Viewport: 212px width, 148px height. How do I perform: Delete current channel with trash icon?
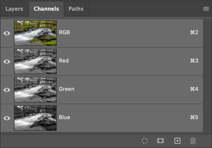[193, 141]
